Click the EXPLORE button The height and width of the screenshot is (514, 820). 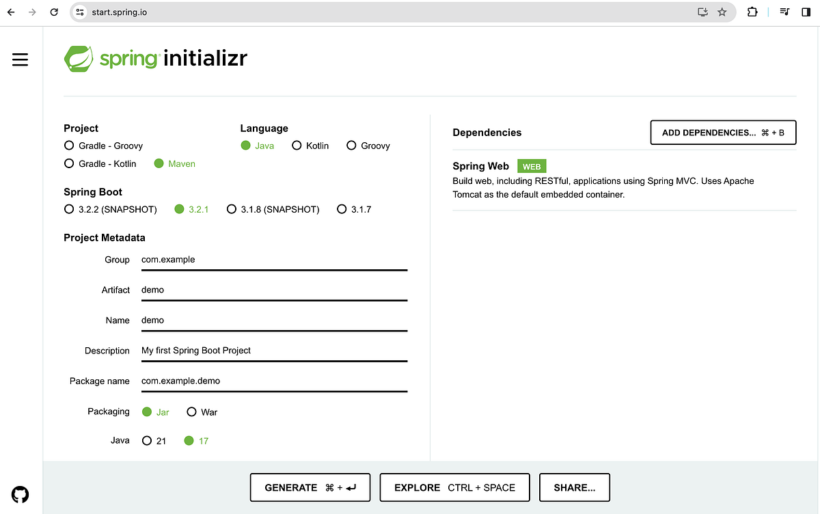pyautogui.click(x=454, y=487)
